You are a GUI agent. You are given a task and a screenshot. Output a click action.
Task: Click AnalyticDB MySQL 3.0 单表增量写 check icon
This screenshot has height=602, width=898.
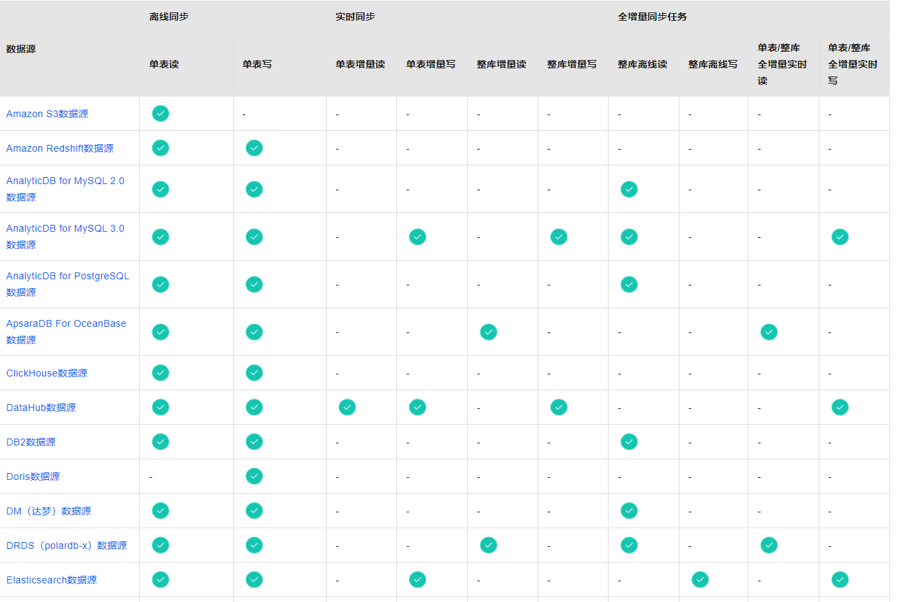coord(418,237)
